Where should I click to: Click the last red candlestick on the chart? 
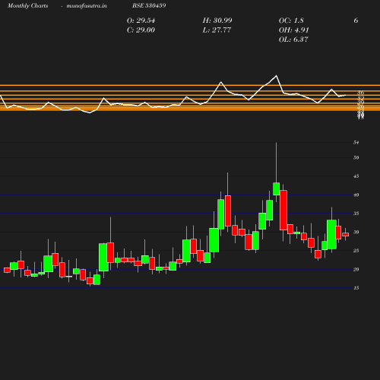click(346, 235)
